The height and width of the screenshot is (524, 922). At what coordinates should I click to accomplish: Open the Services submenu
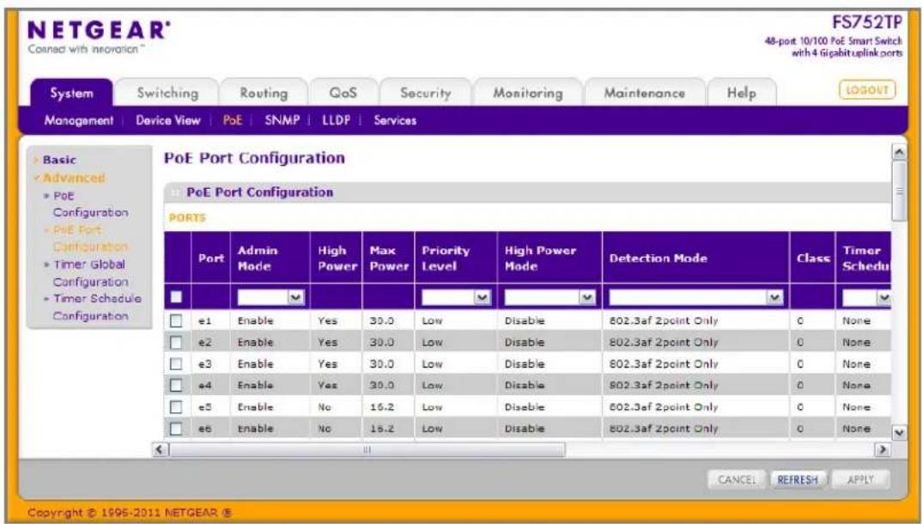[395, 120]
